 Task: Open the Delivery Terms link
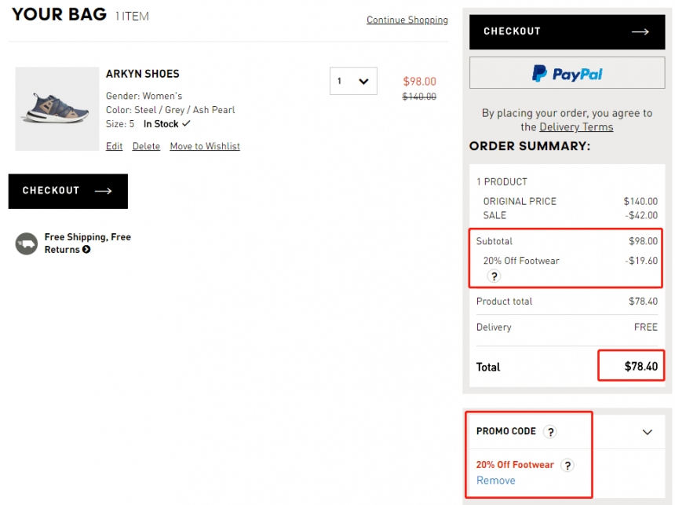(x=576, y=126)
